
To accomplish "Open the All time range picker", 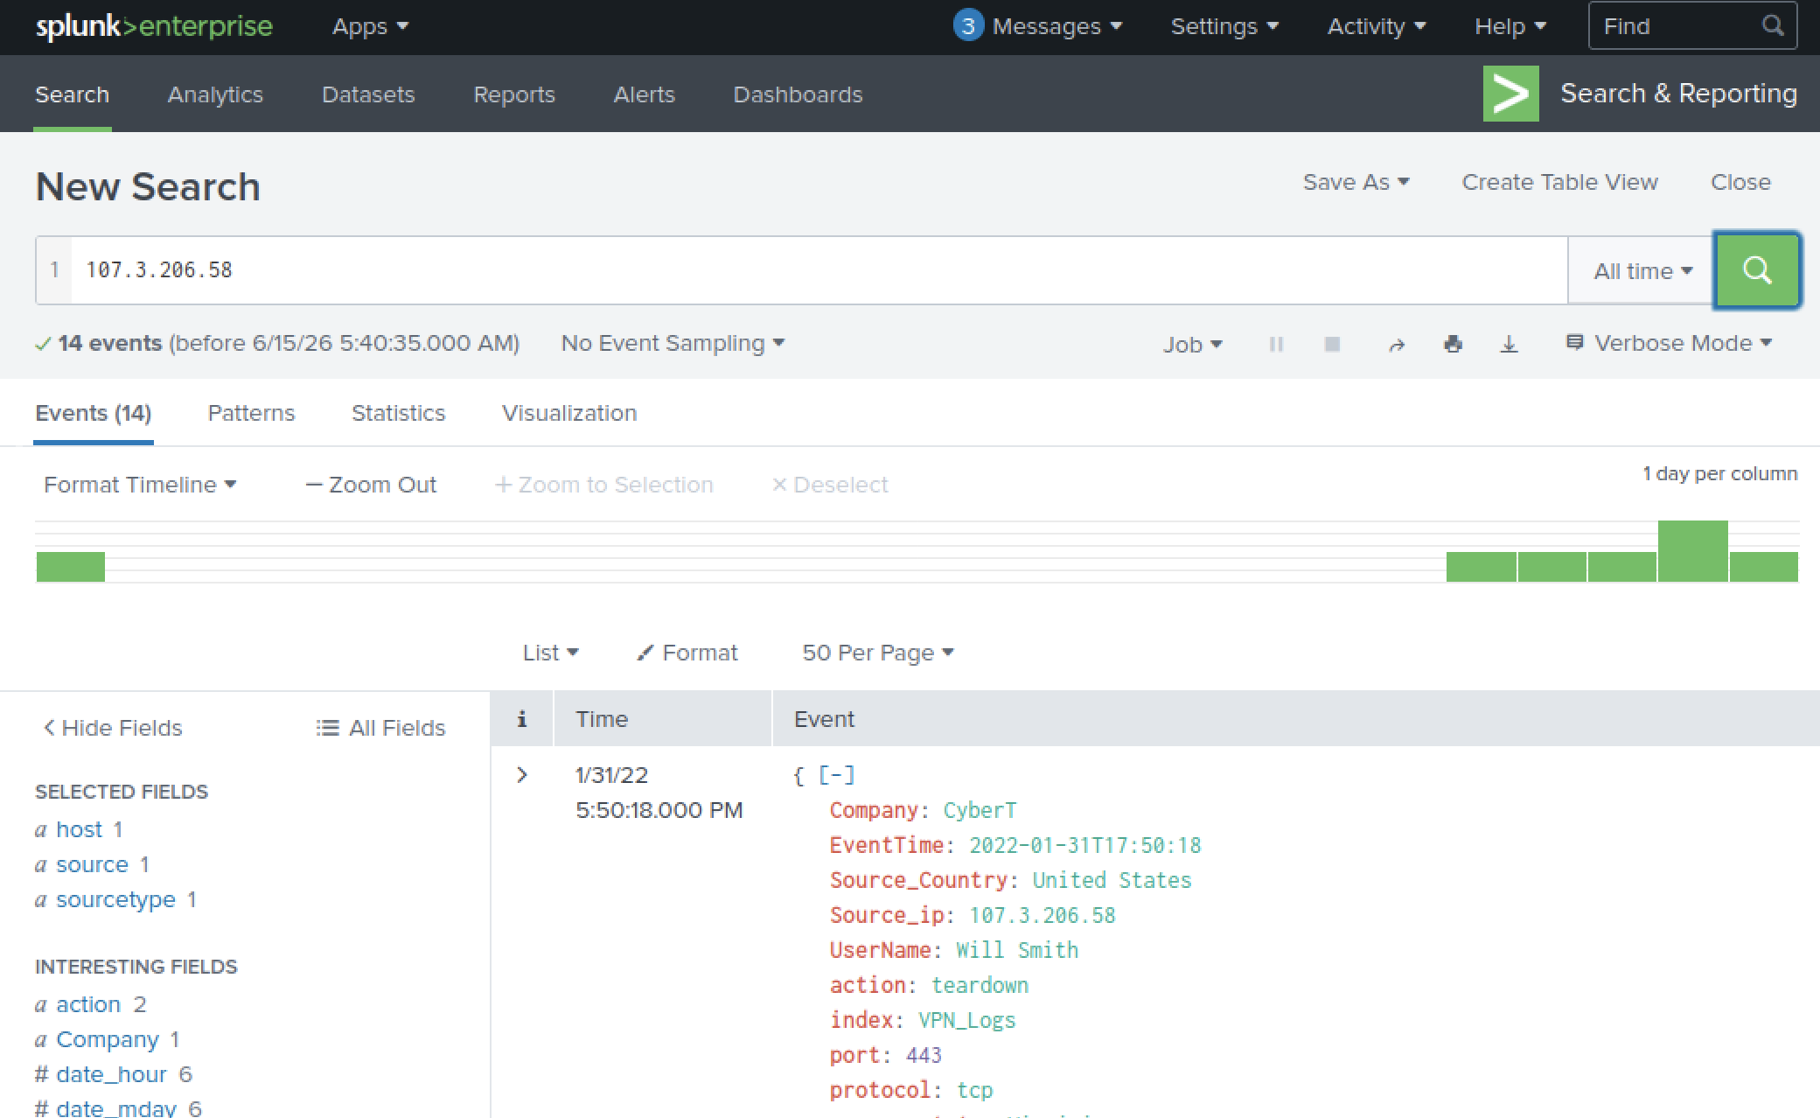I will point(1642,271).
